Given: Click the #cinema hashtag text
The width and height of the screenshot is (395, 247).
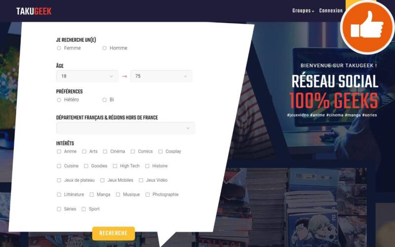Looking at the screenshot, I should 335,115.
